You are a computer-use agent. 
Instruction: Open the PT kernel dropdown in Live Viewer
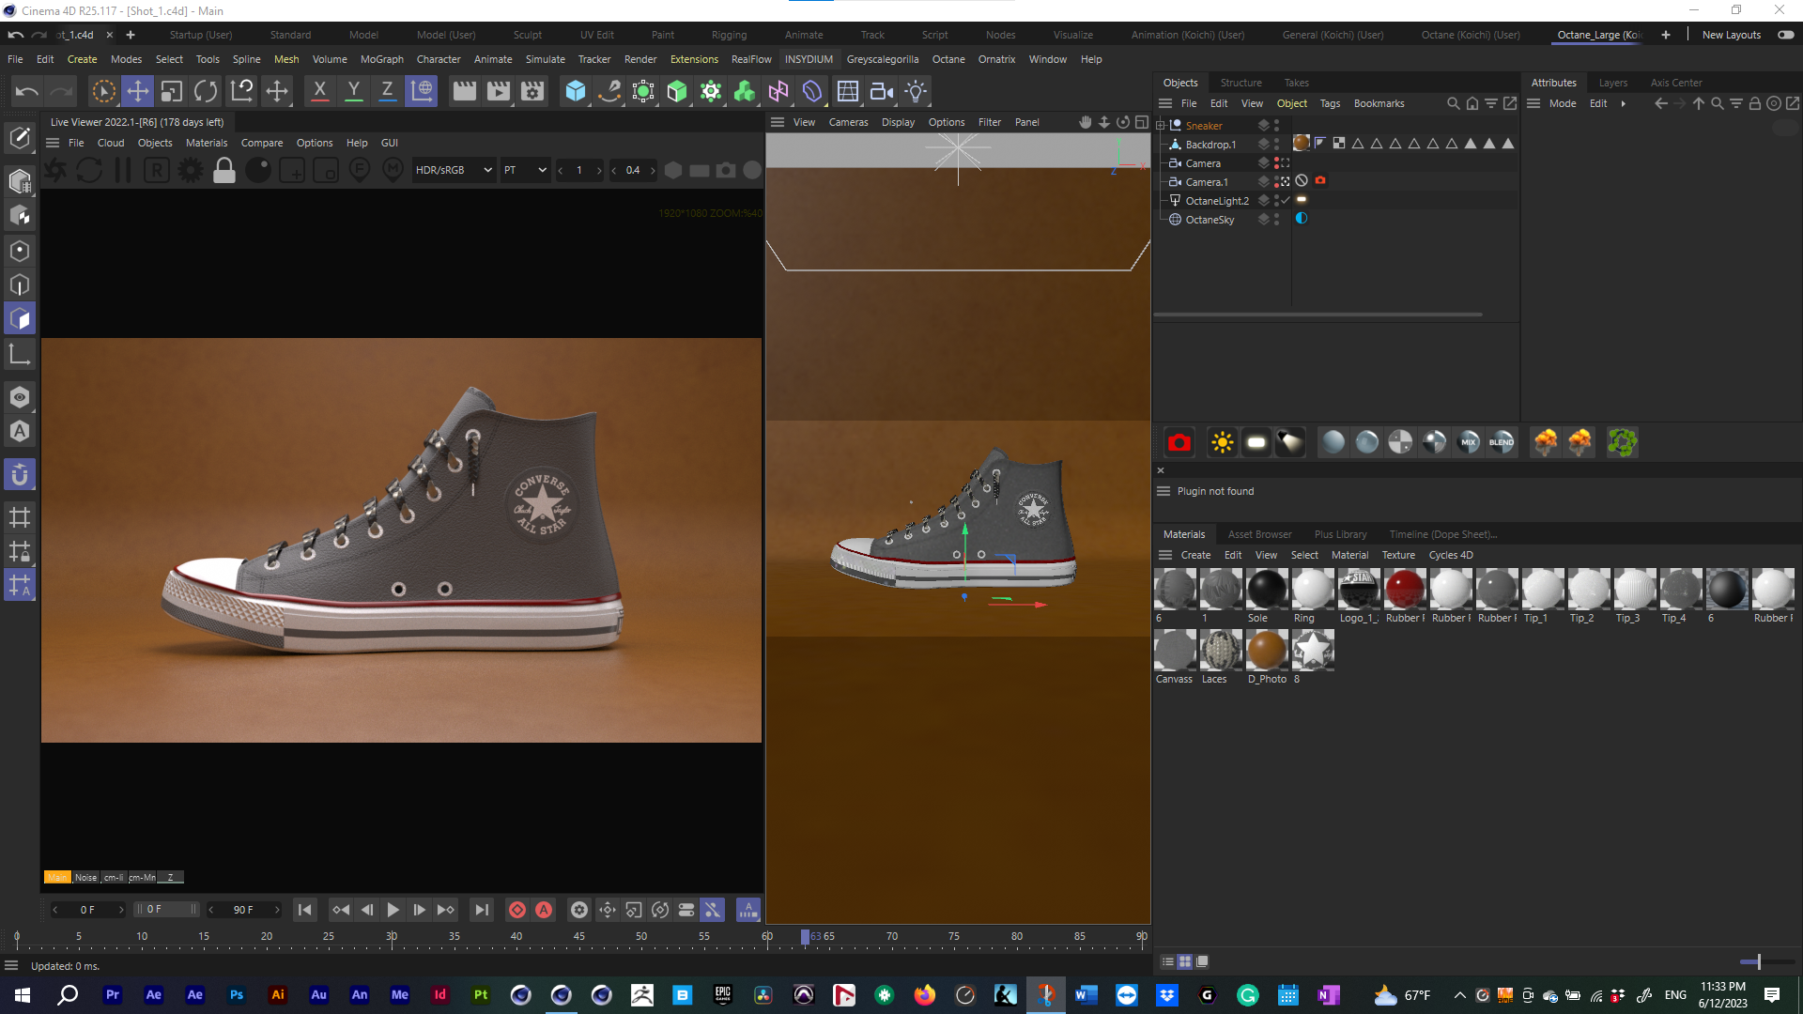pyautogui.click(x=525, y=170)
